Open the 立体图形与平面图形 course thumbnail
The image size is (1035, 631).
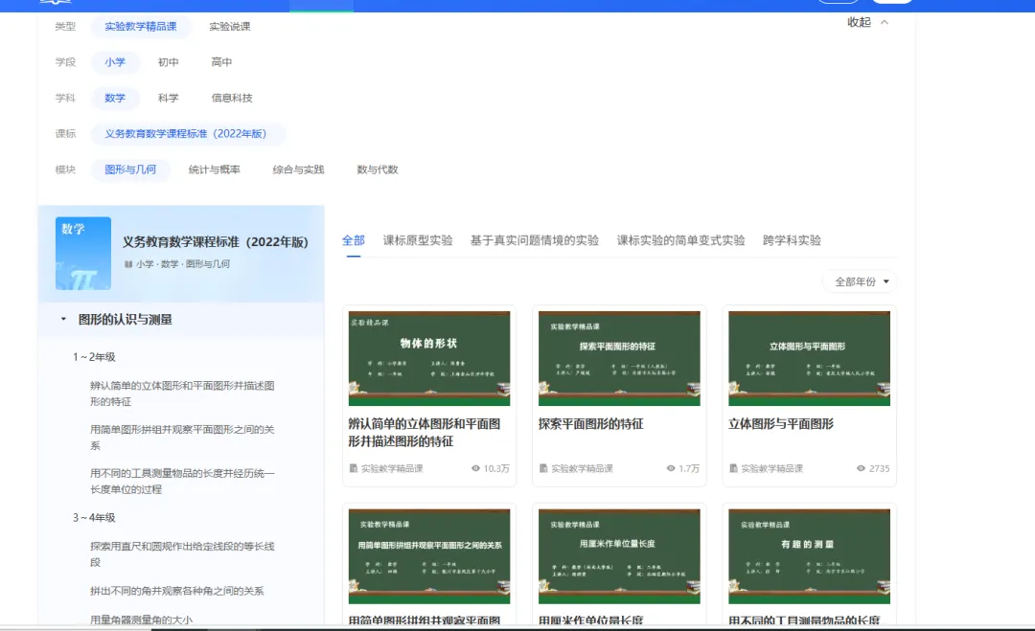(809, 358)
